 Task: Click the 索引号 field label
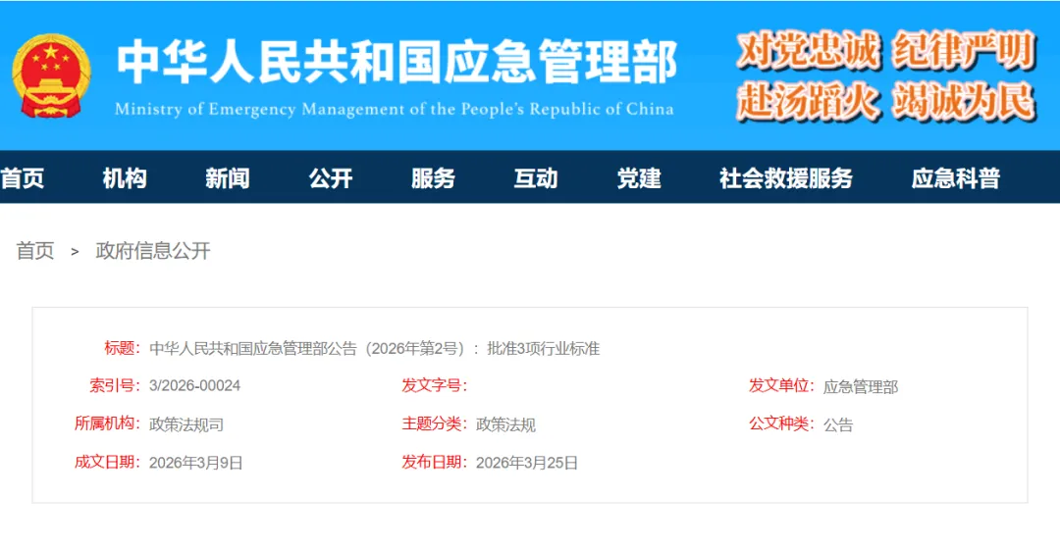pyautogui.click(x=115, y=385)
